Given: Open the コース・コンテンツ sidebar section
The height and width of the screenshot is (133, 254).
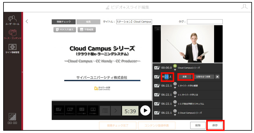Looking at the screenshot, I should (12, 34).
